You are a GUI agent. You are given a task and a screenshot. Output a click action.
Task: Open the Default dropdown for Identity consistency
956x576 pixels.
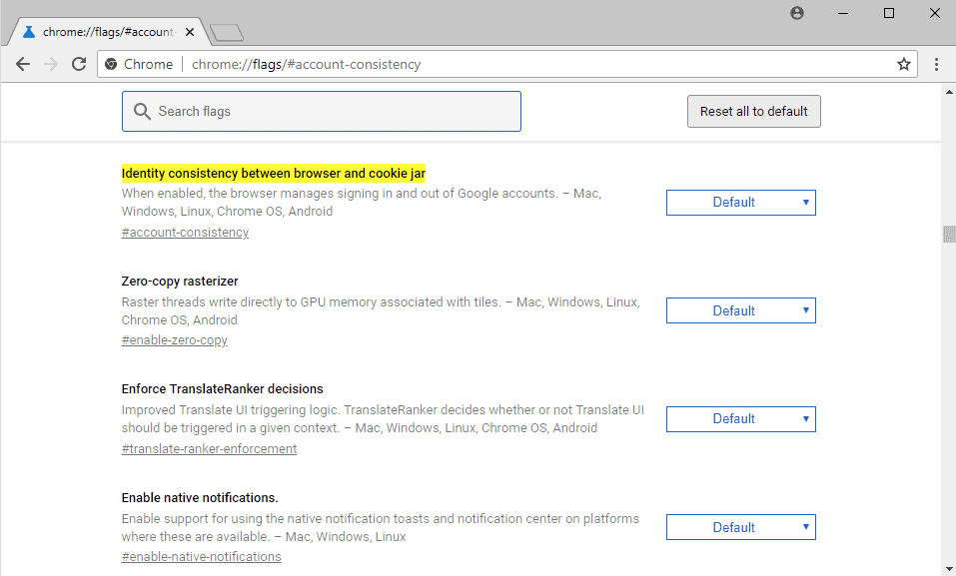[x=741, y=203]
